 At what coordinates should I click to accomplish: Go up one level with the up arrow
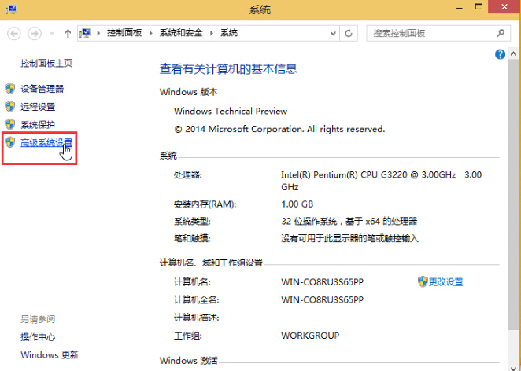click(x=68, y=33)
